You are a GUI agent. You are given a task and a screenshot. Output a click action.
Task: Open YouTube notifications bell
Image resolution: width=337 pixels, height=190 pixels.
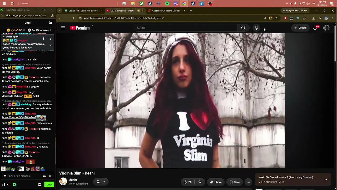(x=315, y=28)
